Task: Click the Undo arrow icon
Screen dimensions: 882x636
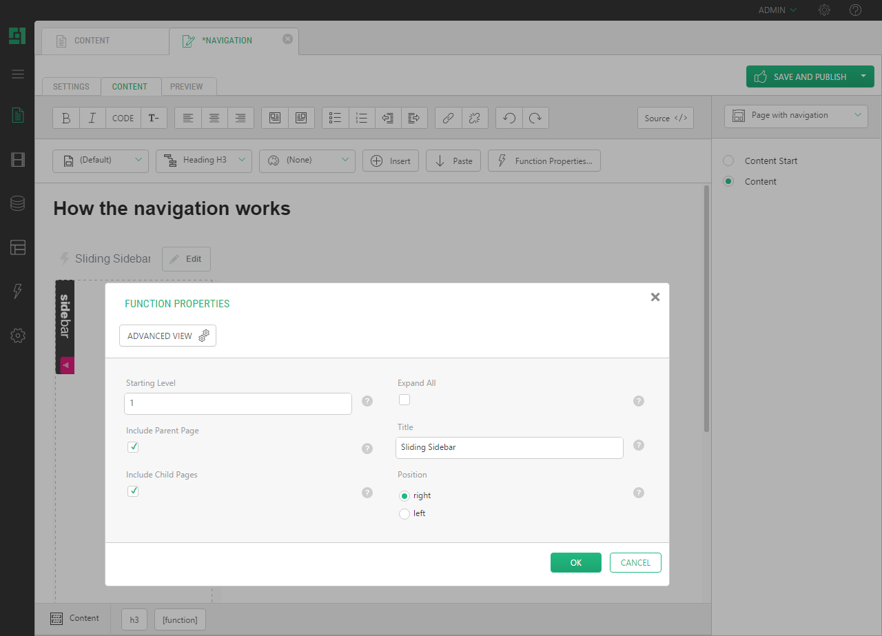Action: (509, 118)
